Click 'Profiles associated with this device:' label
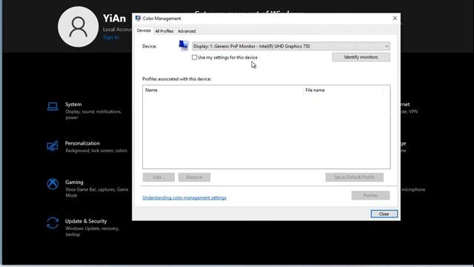The height and width of the screenshot is (267, 474). 177,79
